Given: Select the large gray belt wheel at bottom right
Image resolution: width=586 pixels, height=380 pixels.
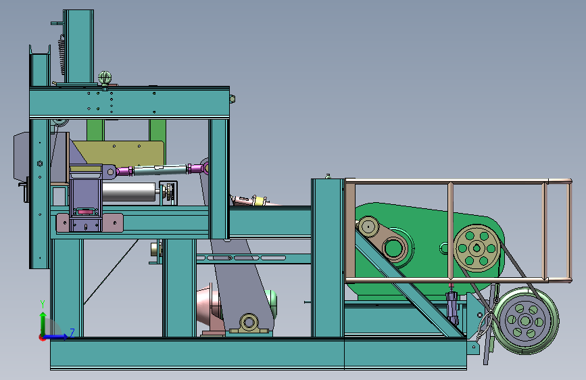Looking at the screenshot, I should pyautogui.click(x=527, y=321).
